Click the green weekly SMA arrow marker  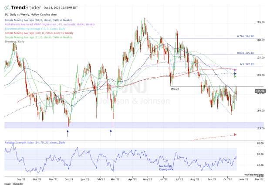pos(235,77)
